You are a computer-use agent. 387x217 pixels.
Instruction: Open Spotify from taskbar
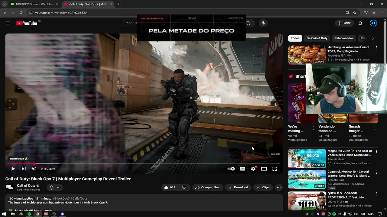tap(29, 214)
